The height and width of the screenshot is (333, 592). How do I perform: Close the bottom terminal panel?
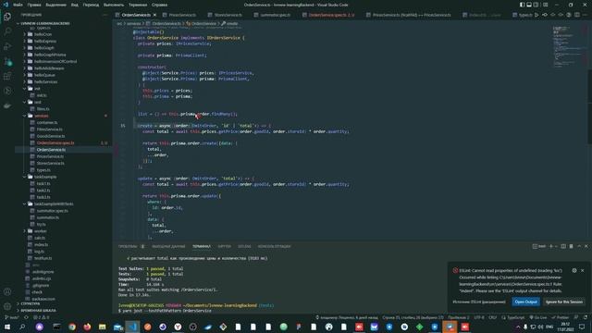(x=586, y=246)
